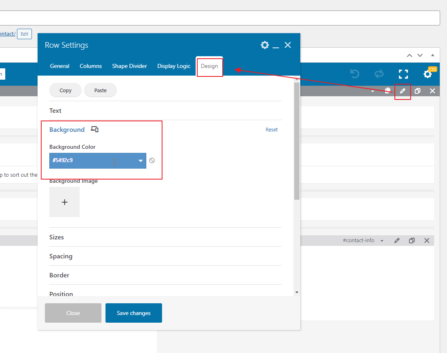Screen dimensions: 447x353
Task: Click the redo icon in the builder toolbar
Action: click(379, 74)
